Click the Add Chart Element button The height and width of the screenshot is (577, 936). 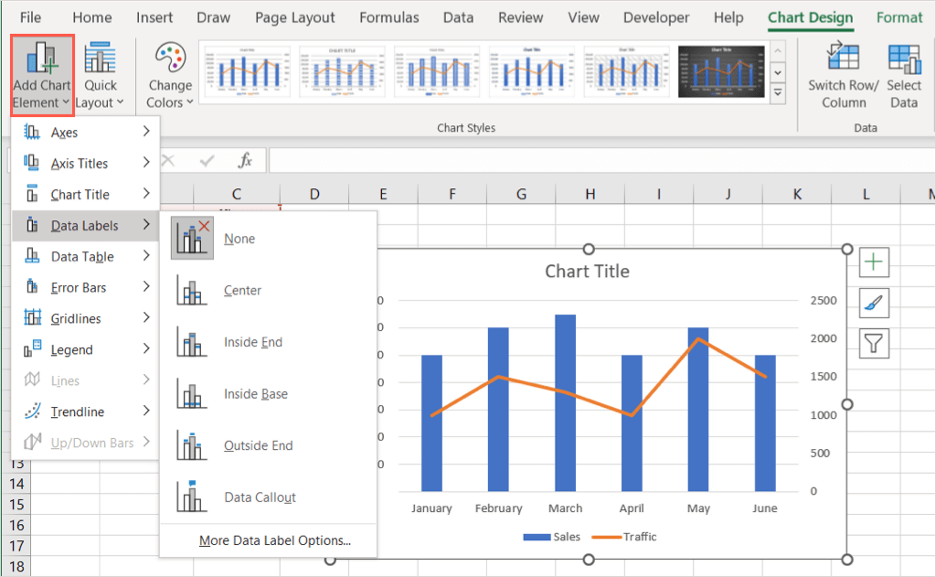[x=42, y=74]
